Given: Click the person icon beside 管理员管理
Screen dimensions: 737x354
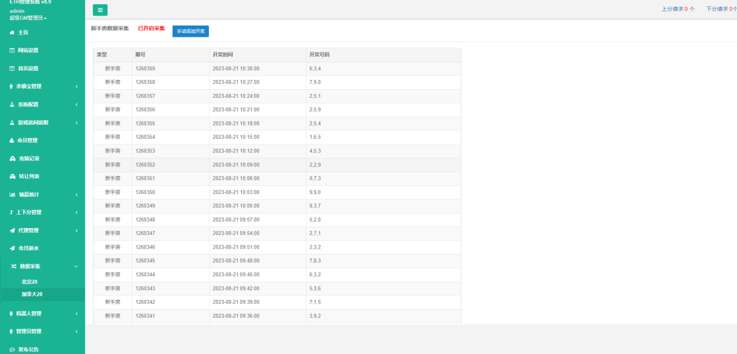Looking at the screenshot, I should pyautogui.click(x=12, y=332).
